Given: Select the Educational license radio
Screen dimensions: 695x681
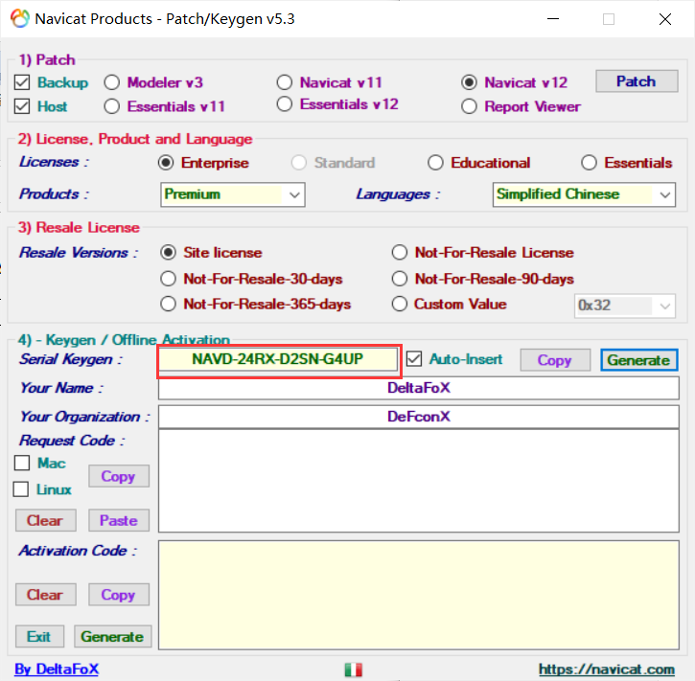Looking at the screenshot, I should tap(436, 163).
